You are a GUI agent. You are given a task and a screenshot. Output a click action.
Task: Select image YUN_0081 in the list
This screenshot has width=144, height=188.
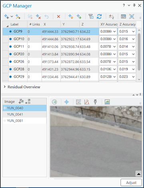coord(24,121)
